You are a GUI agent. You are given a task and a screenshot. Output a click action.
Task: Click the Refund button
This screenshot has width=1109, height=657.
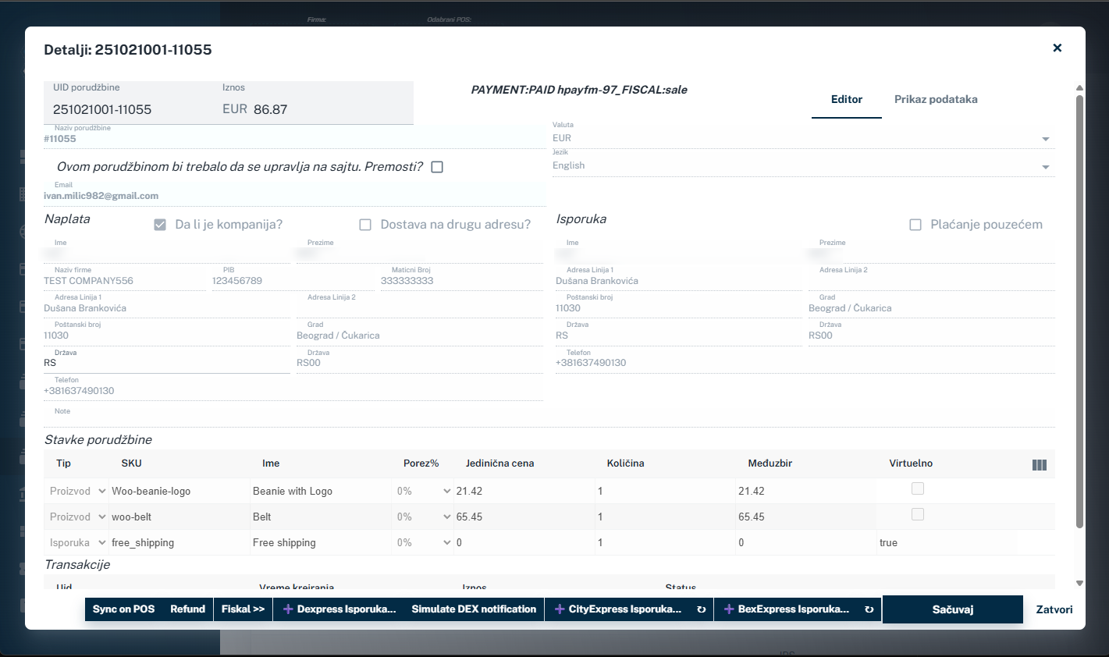pos(187,609)
